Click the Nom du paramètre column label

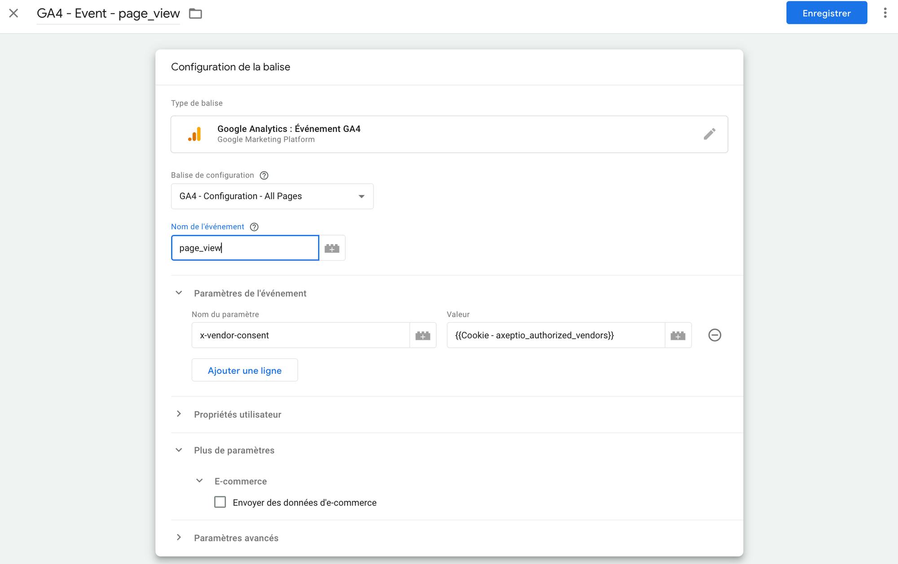(225, 315)
